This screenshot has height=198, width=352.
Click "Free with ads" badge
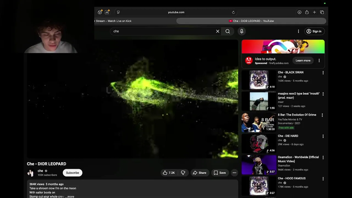pyautogui.click(x=286, y=128)
